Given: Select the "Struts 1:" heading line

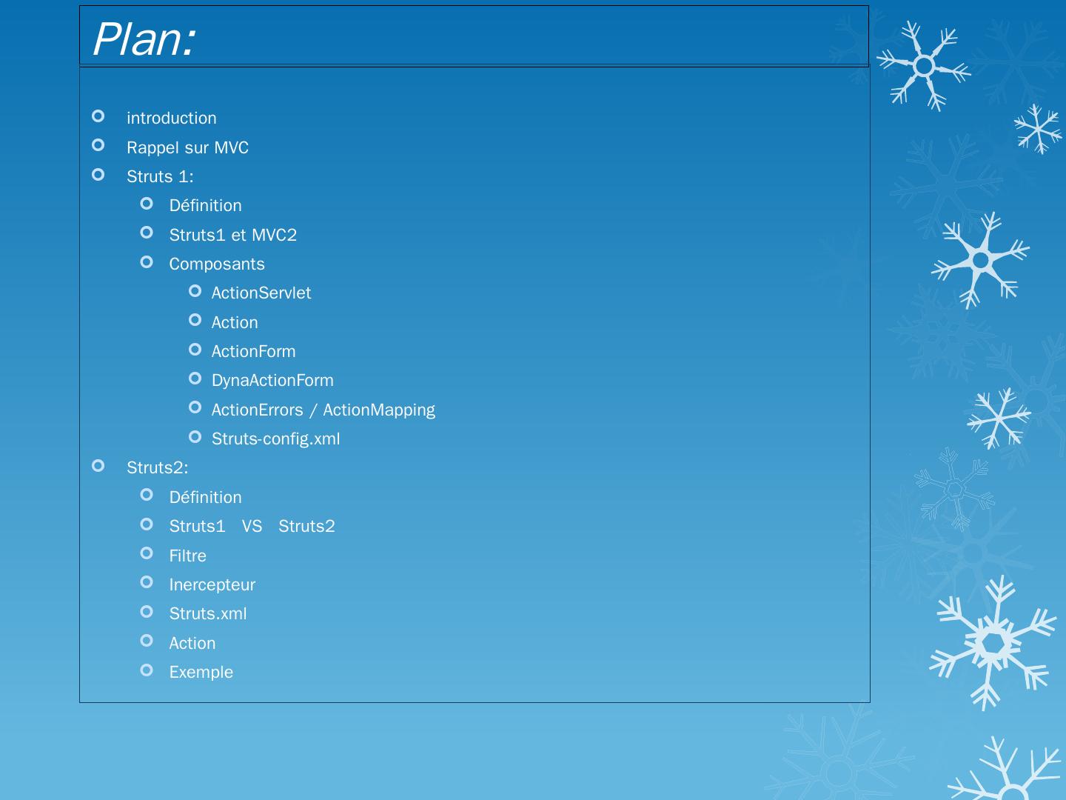Looking at the screenshot, I should click(160, 176).
